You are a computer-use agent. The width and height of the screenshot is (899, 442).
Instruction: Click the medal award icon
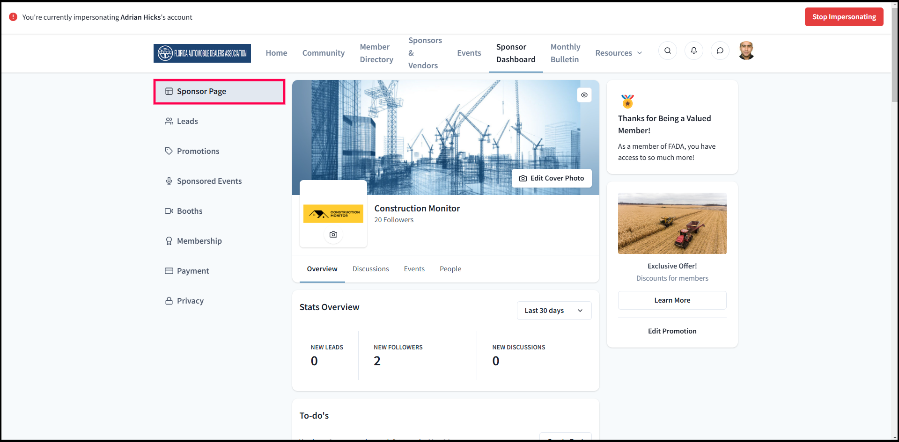[x=627, y=101]
